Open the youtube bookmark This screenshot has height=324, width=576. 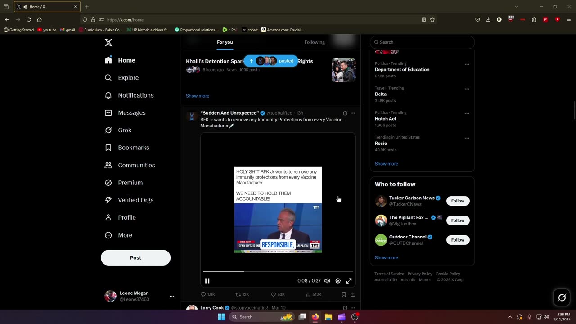[47, 30]
